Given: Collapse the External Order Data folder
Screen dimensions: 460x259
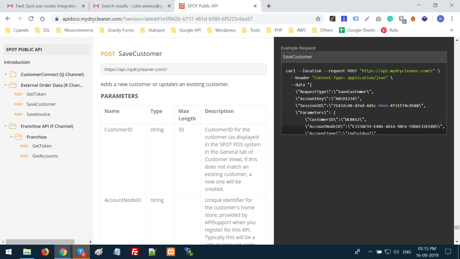Looking at the screenshot, I should coord(5,85).
